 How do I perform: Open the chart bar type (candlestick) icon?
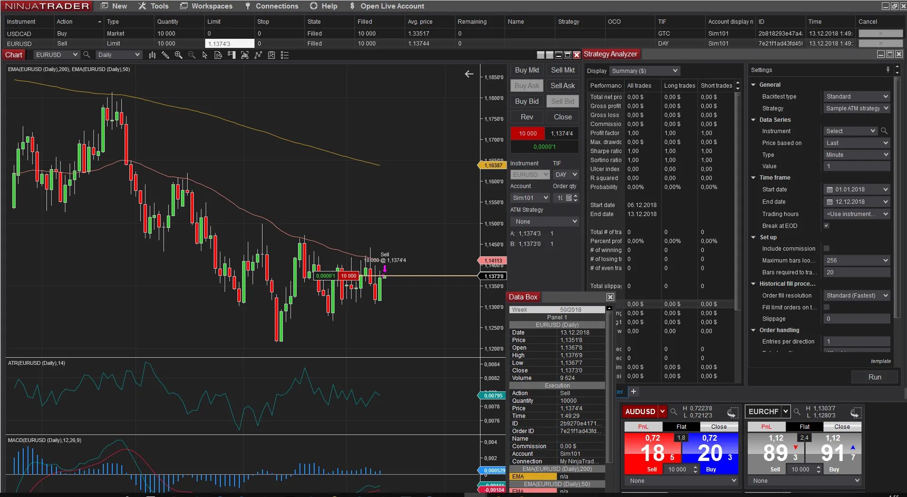click(152, 55)
